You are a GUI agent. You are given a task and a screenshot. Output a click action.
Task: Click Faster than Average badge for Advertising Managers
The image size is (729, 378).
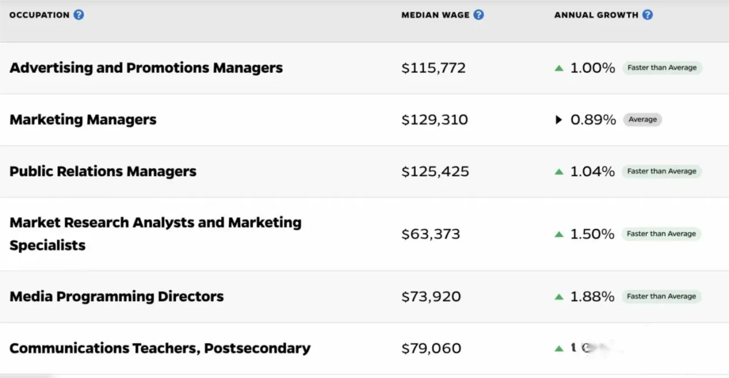point(662,68)
